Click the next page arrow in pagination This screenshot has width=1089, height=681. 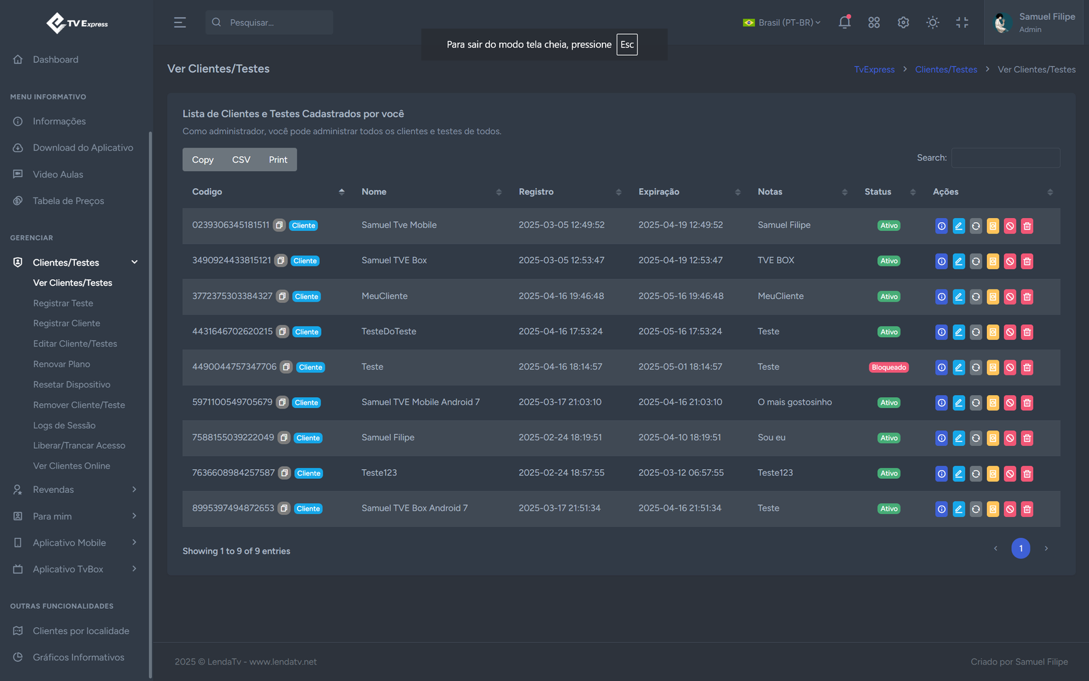click(1046, 548)
